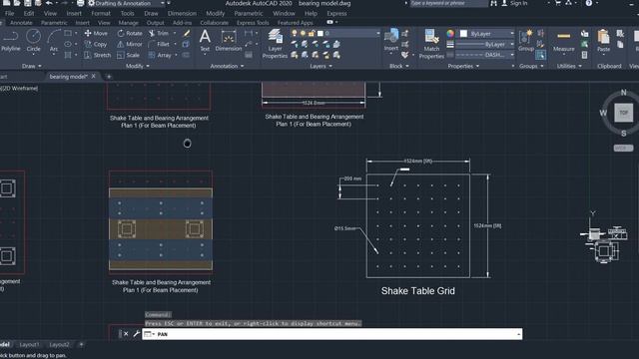This screenshot has height=359, width=639.
Task: Click the keyword search field
Action: (448, 3)
